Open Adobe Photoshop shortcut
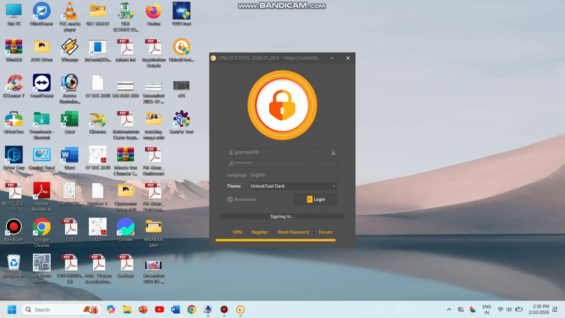Image resolution: width=565 pixels, height=318 pixels. (69, 89)
